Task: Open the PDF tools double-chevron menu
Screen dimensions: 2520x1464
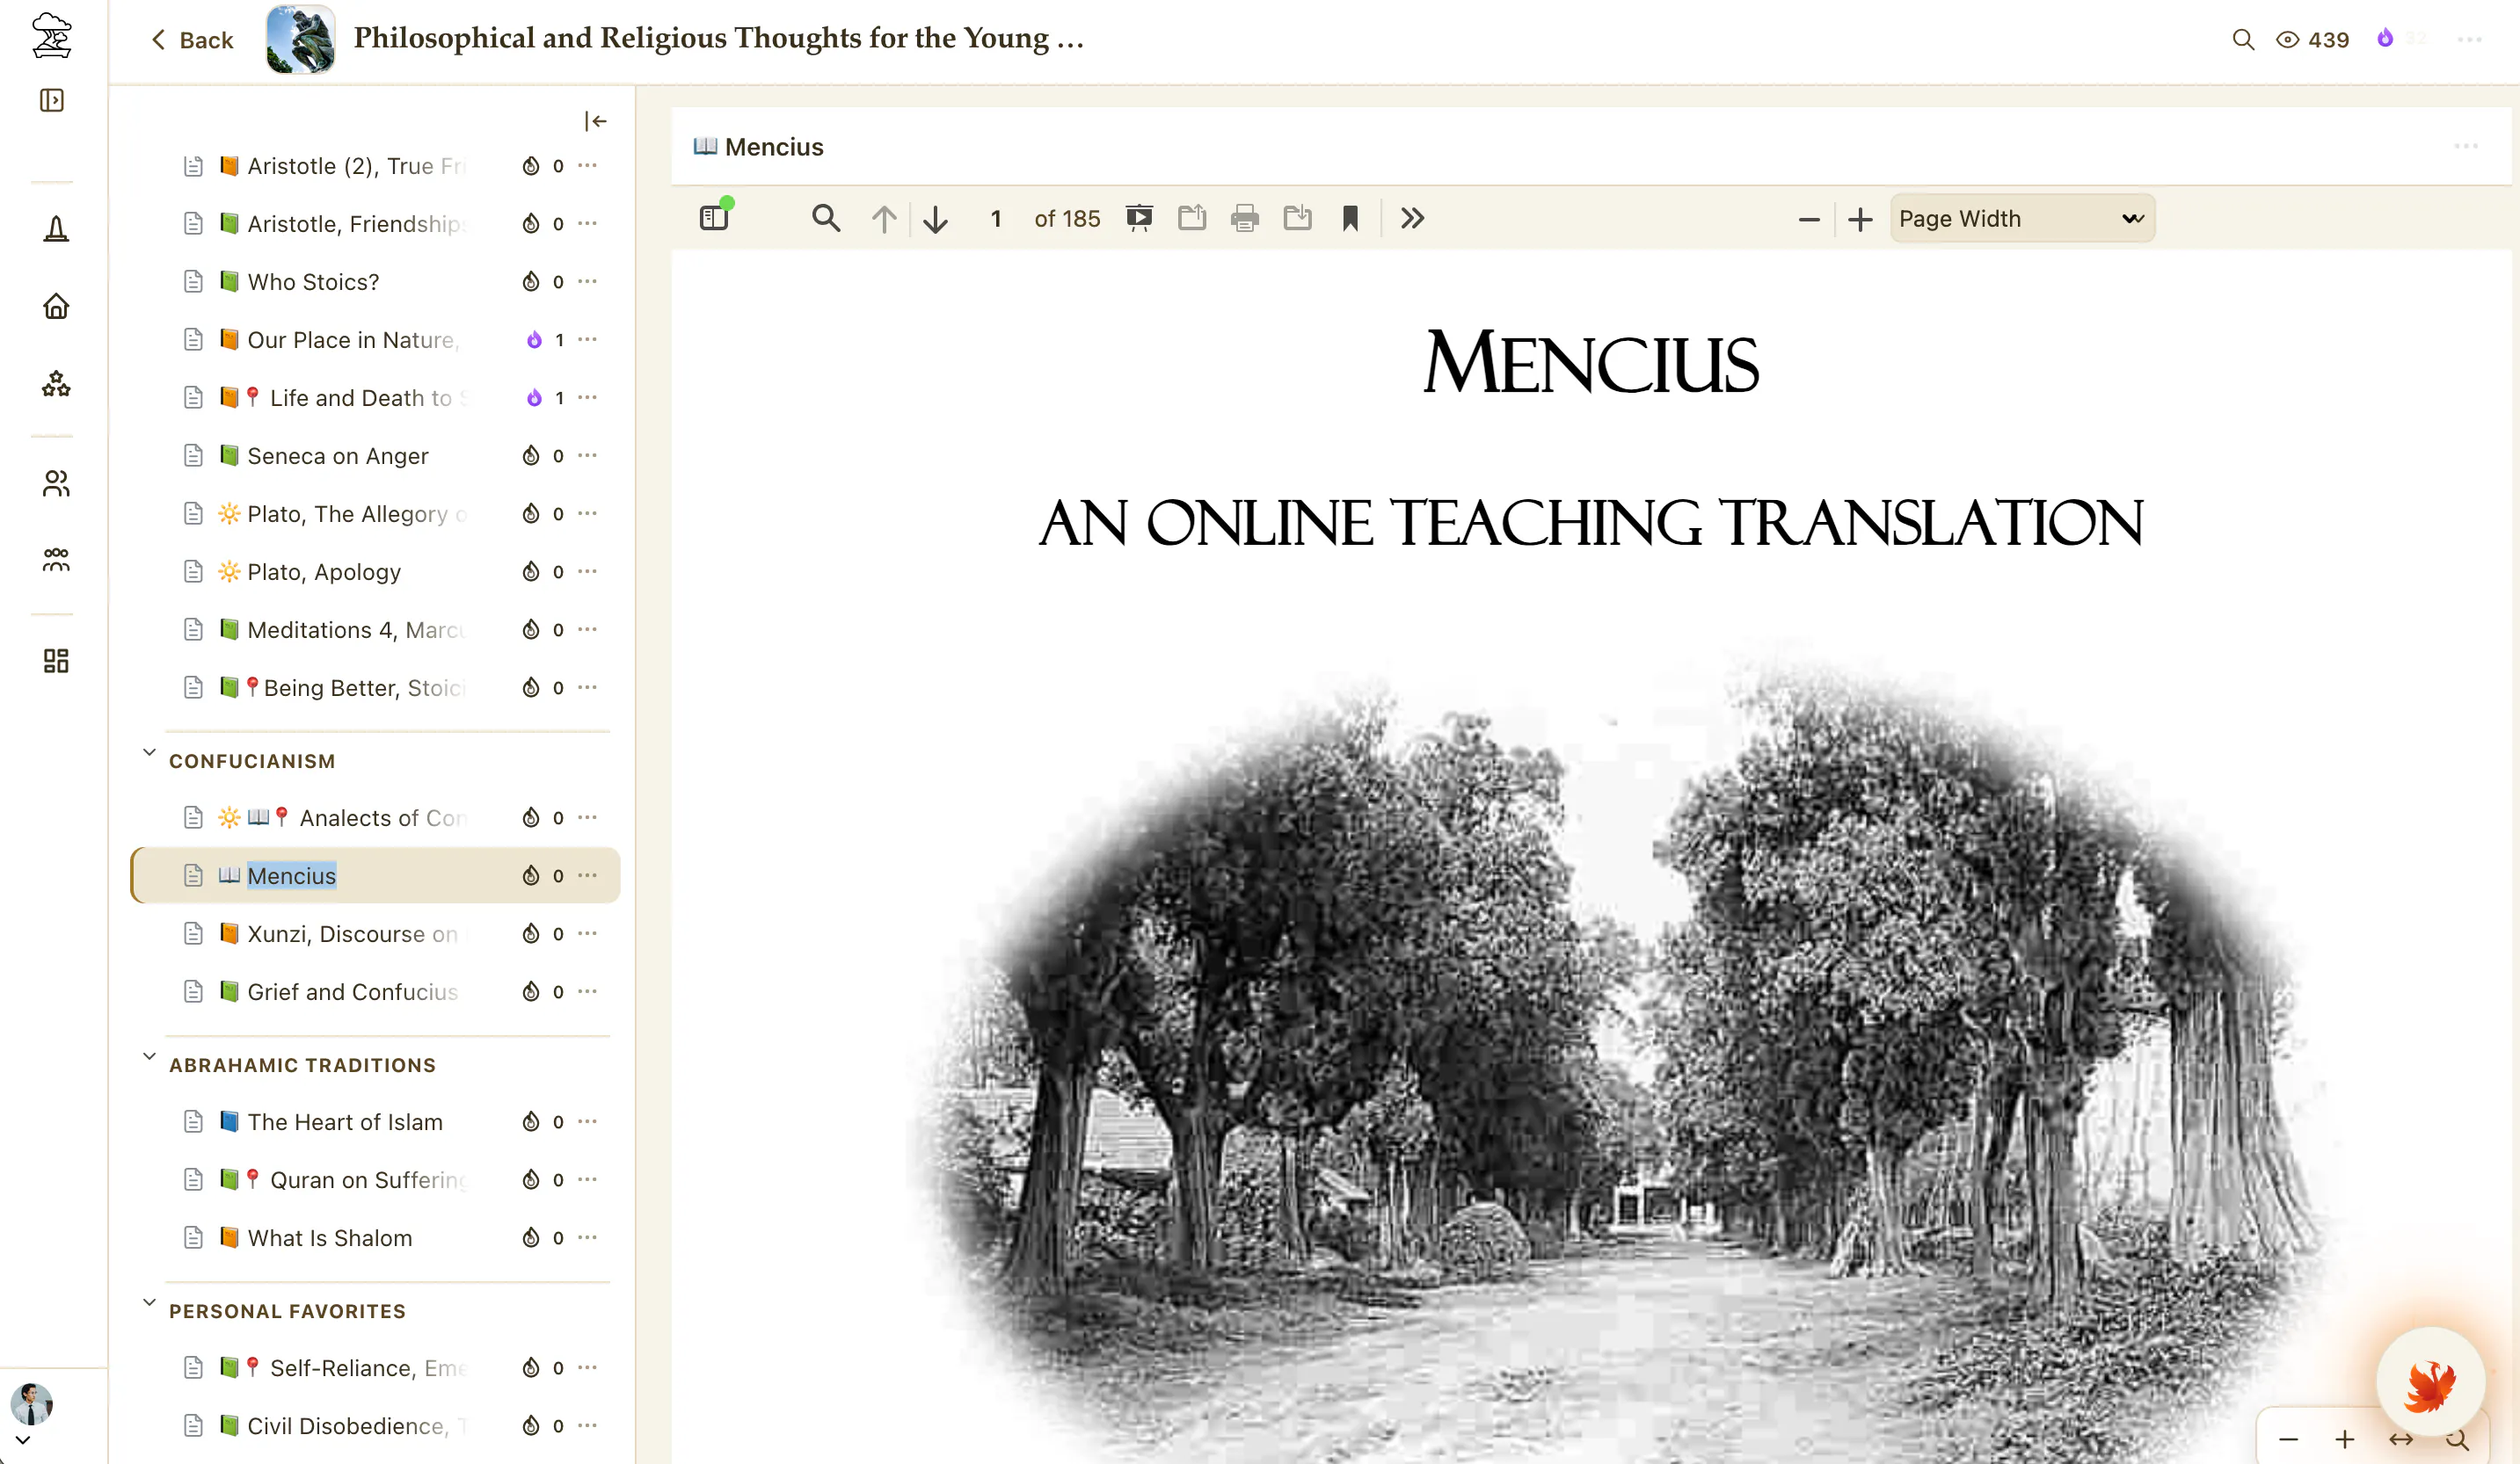Action: coord(1412,218)
